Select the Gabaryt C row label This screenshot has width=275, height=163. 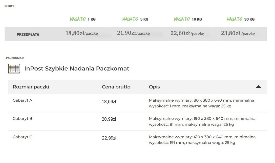pos(23,137)
